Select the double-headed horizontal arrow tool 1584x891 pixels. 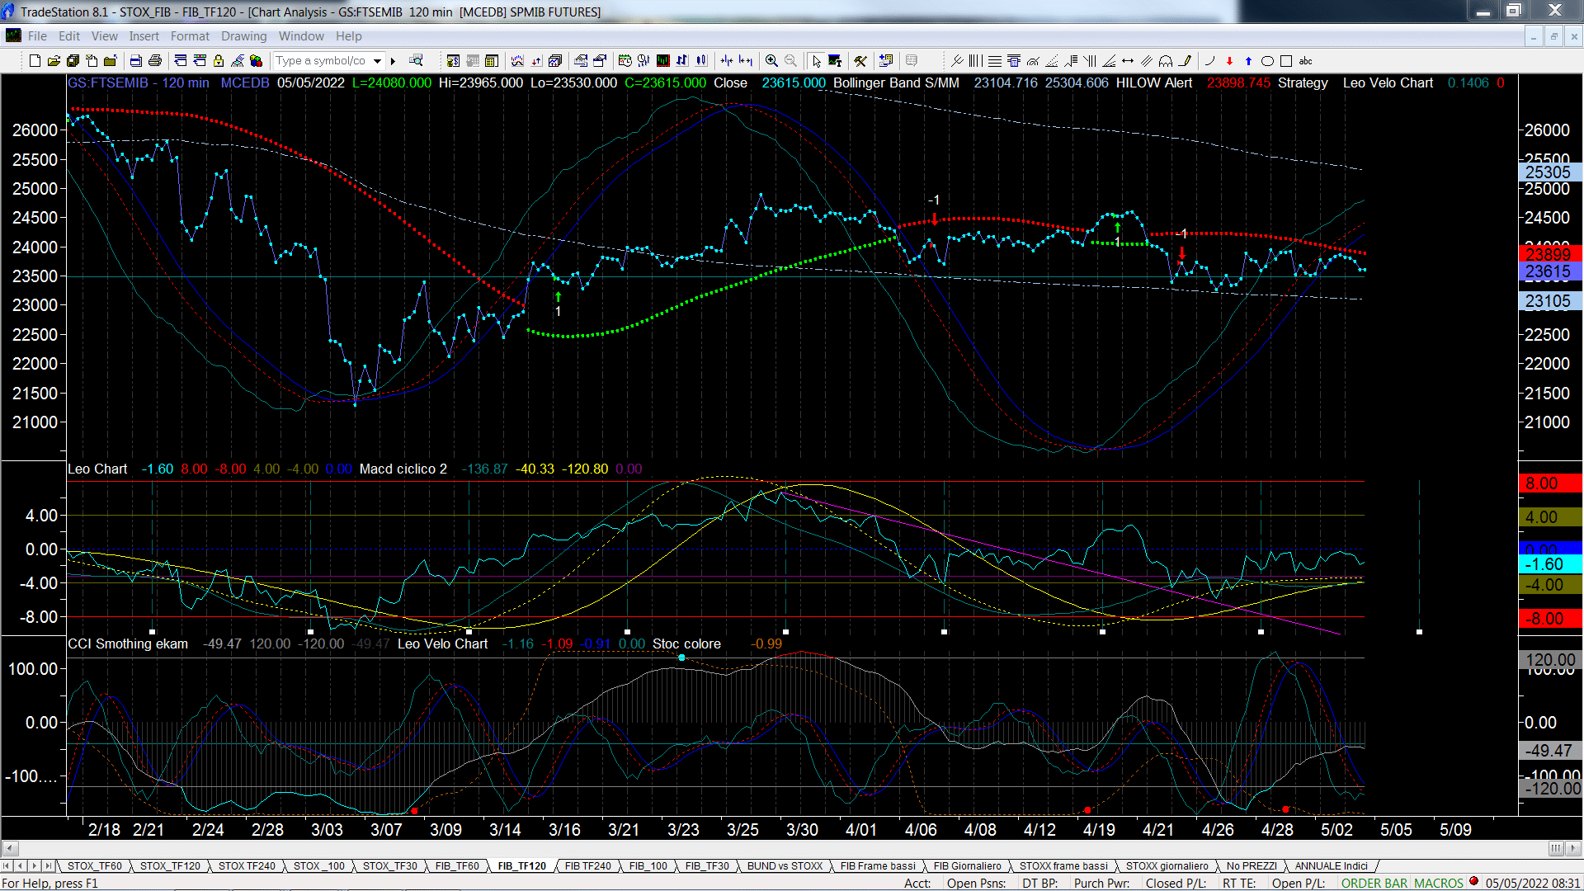coord(1128,61)
